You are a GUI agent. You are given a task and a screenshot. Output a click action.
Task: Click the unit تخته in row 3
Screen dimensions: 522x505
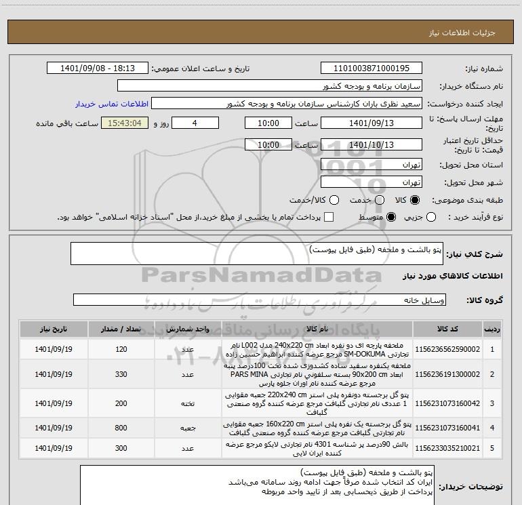tap(188, 403)
